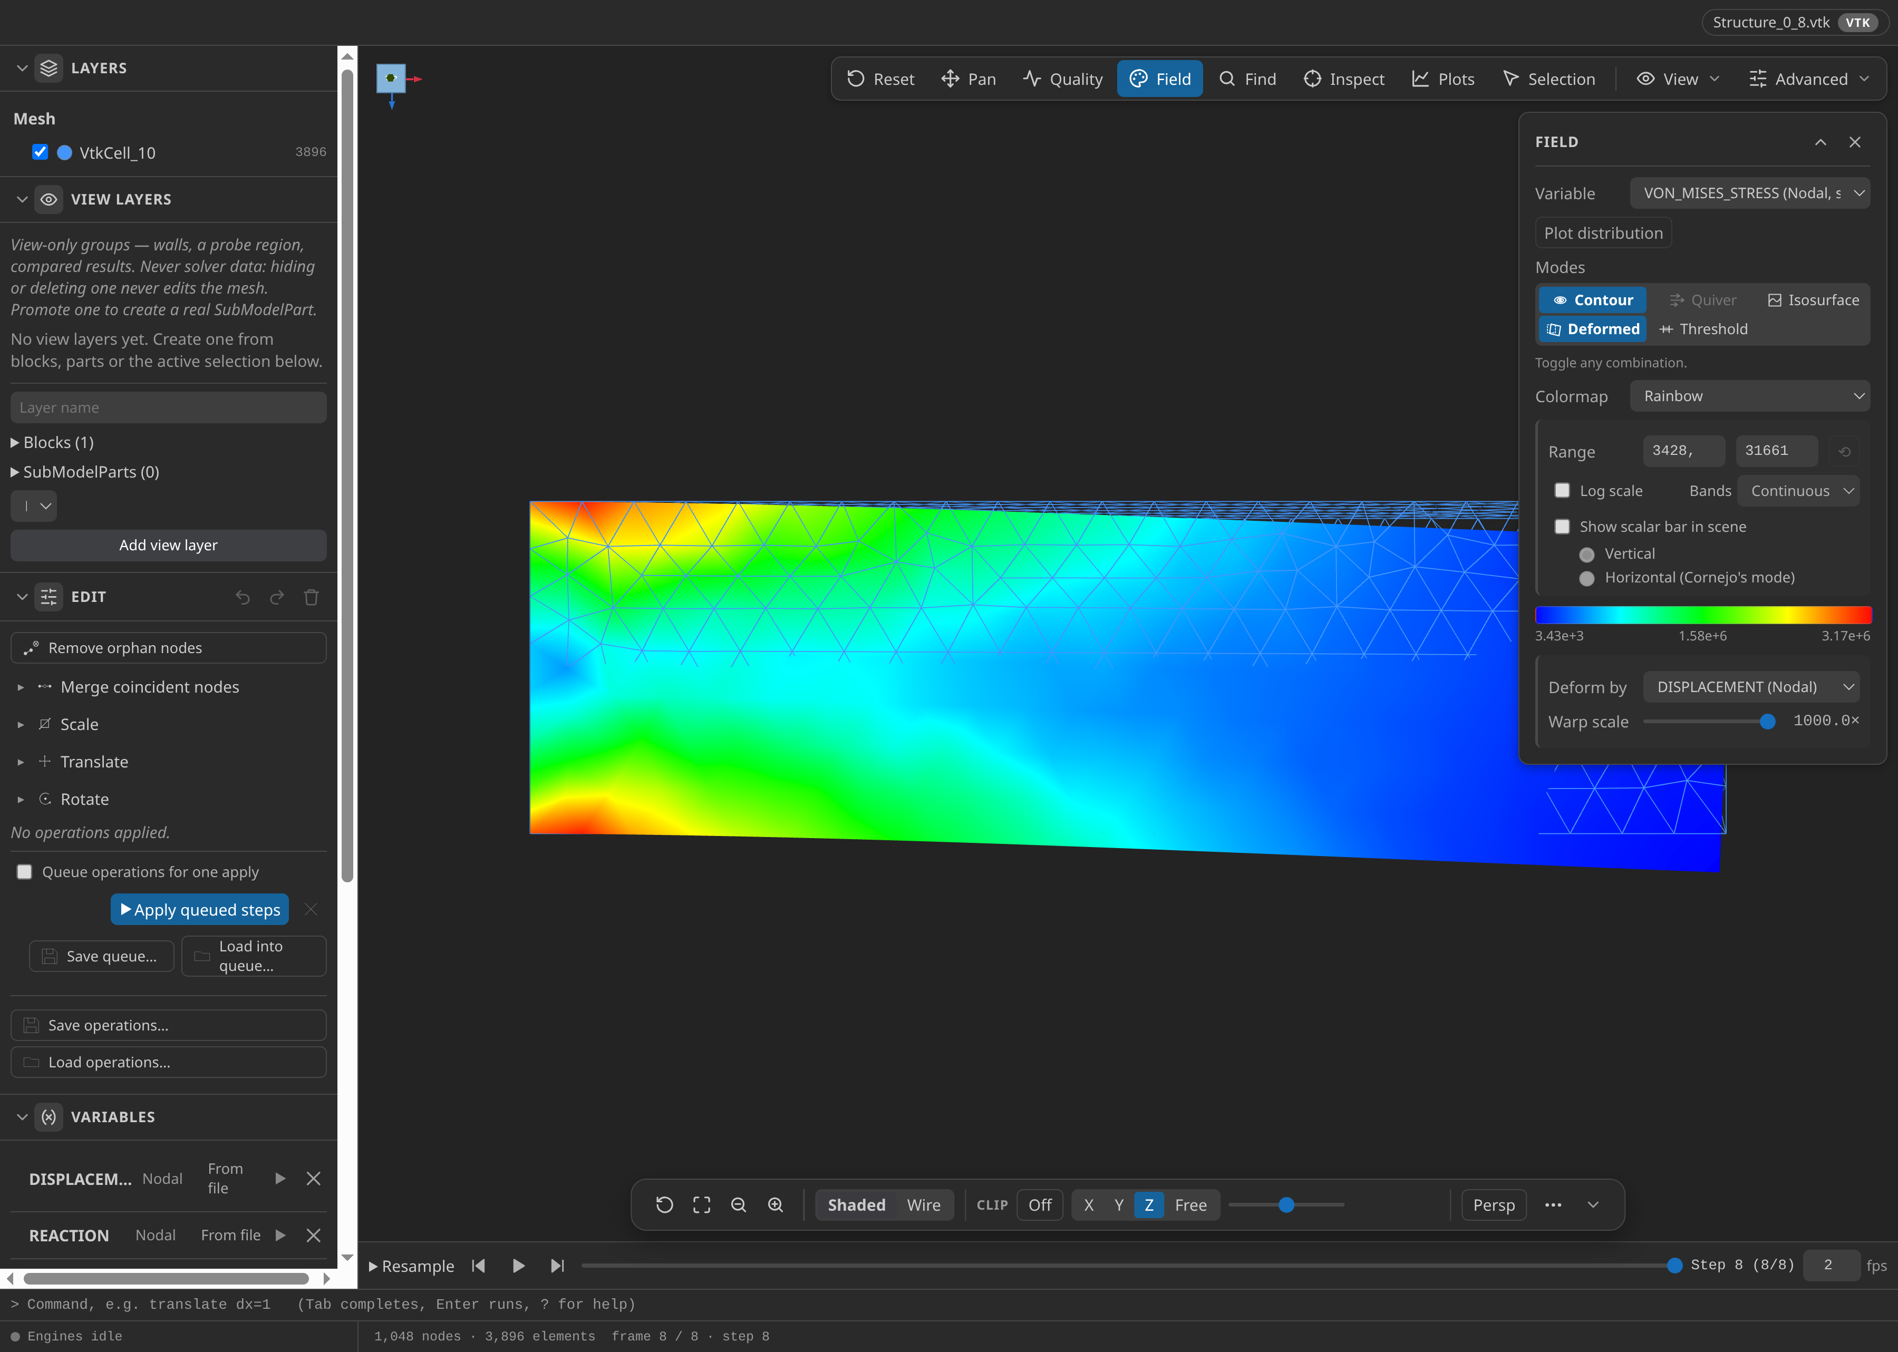Close the Field panel
The height and width of the screenshot is (1352, 1898).
pyautogui.click(x=1855, y=142)
